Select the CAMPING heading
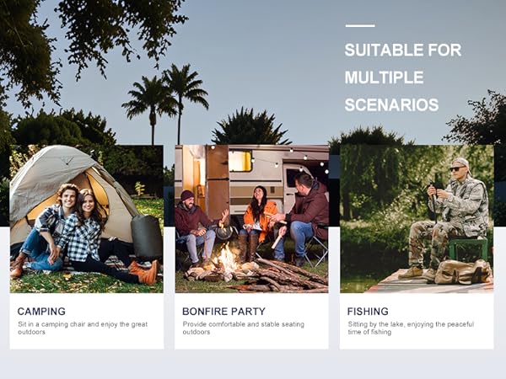The width and height of the screenshot is (506, 379). [41, 312]
